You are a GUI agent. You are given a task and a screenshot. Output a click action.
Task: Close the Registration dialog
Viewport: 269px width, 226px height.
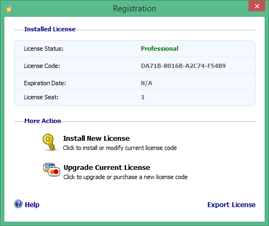(x=257, y=6)
